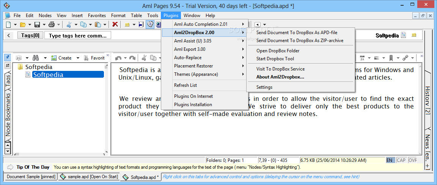
Task: Open dropdown arrow next to Print icon
Action: 58,25
